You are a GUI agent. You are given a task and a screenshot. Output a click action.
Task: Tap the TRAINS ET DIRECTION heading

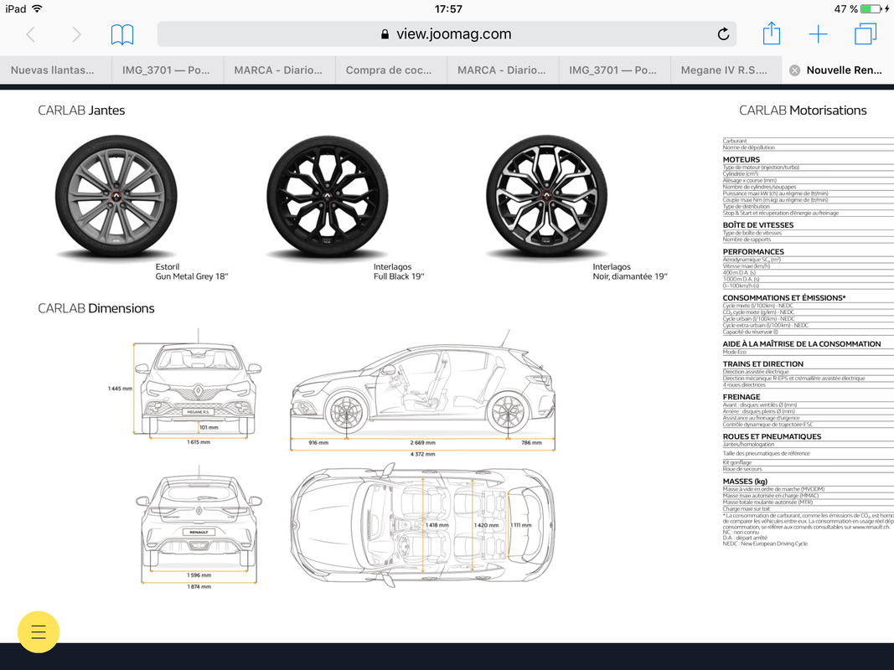pos(762,364)
